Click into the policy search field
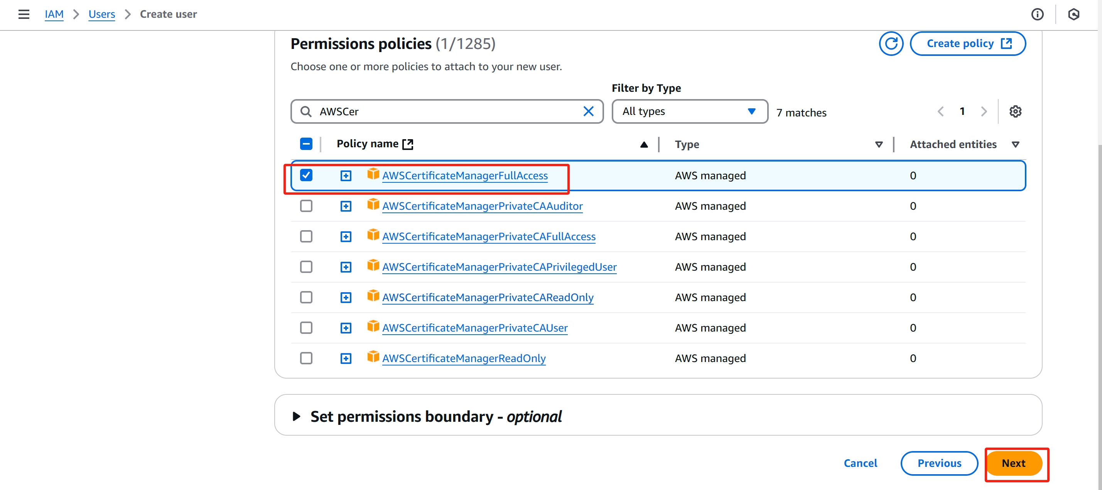The width and height of the screenshot is (1102, 490). (447, 111)
